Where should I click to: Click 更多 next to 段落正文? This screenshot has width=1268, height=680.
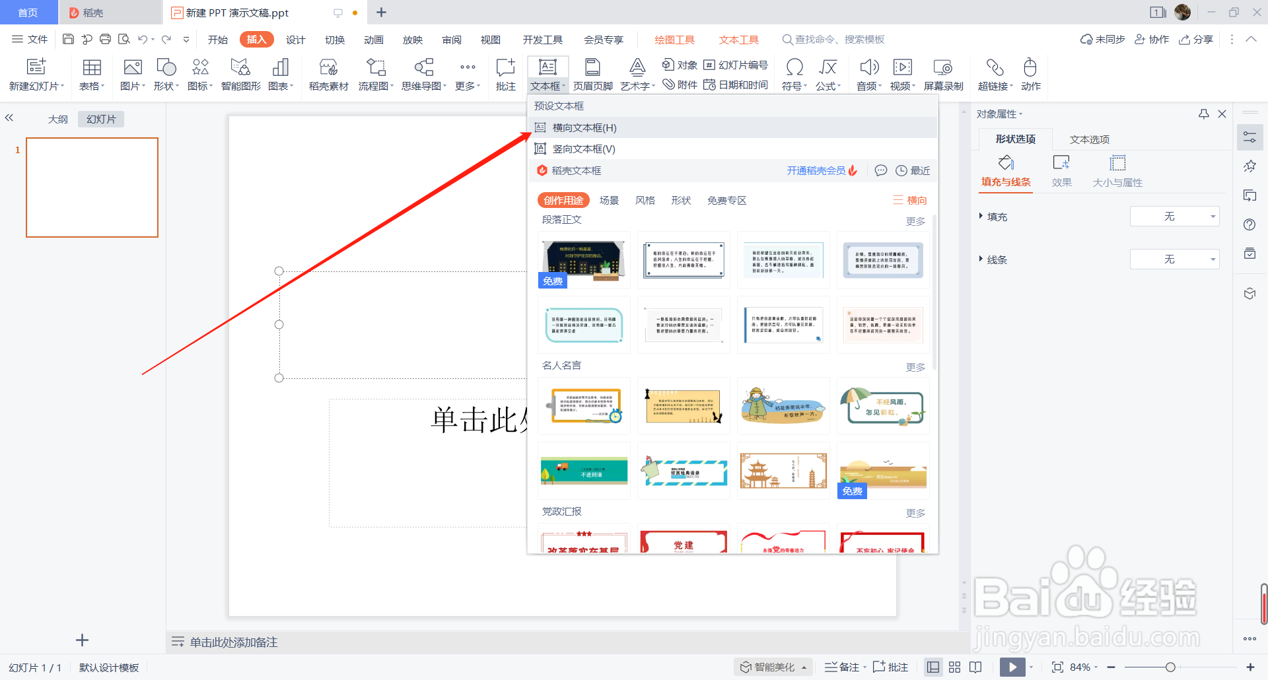pos(915,221)
